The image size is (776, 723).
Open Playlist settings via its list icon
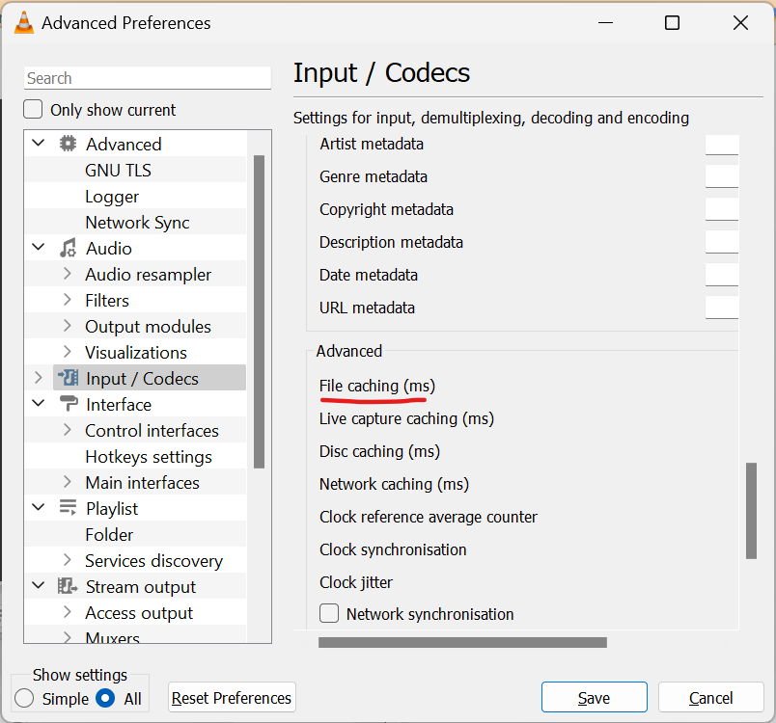pos(69,508)
